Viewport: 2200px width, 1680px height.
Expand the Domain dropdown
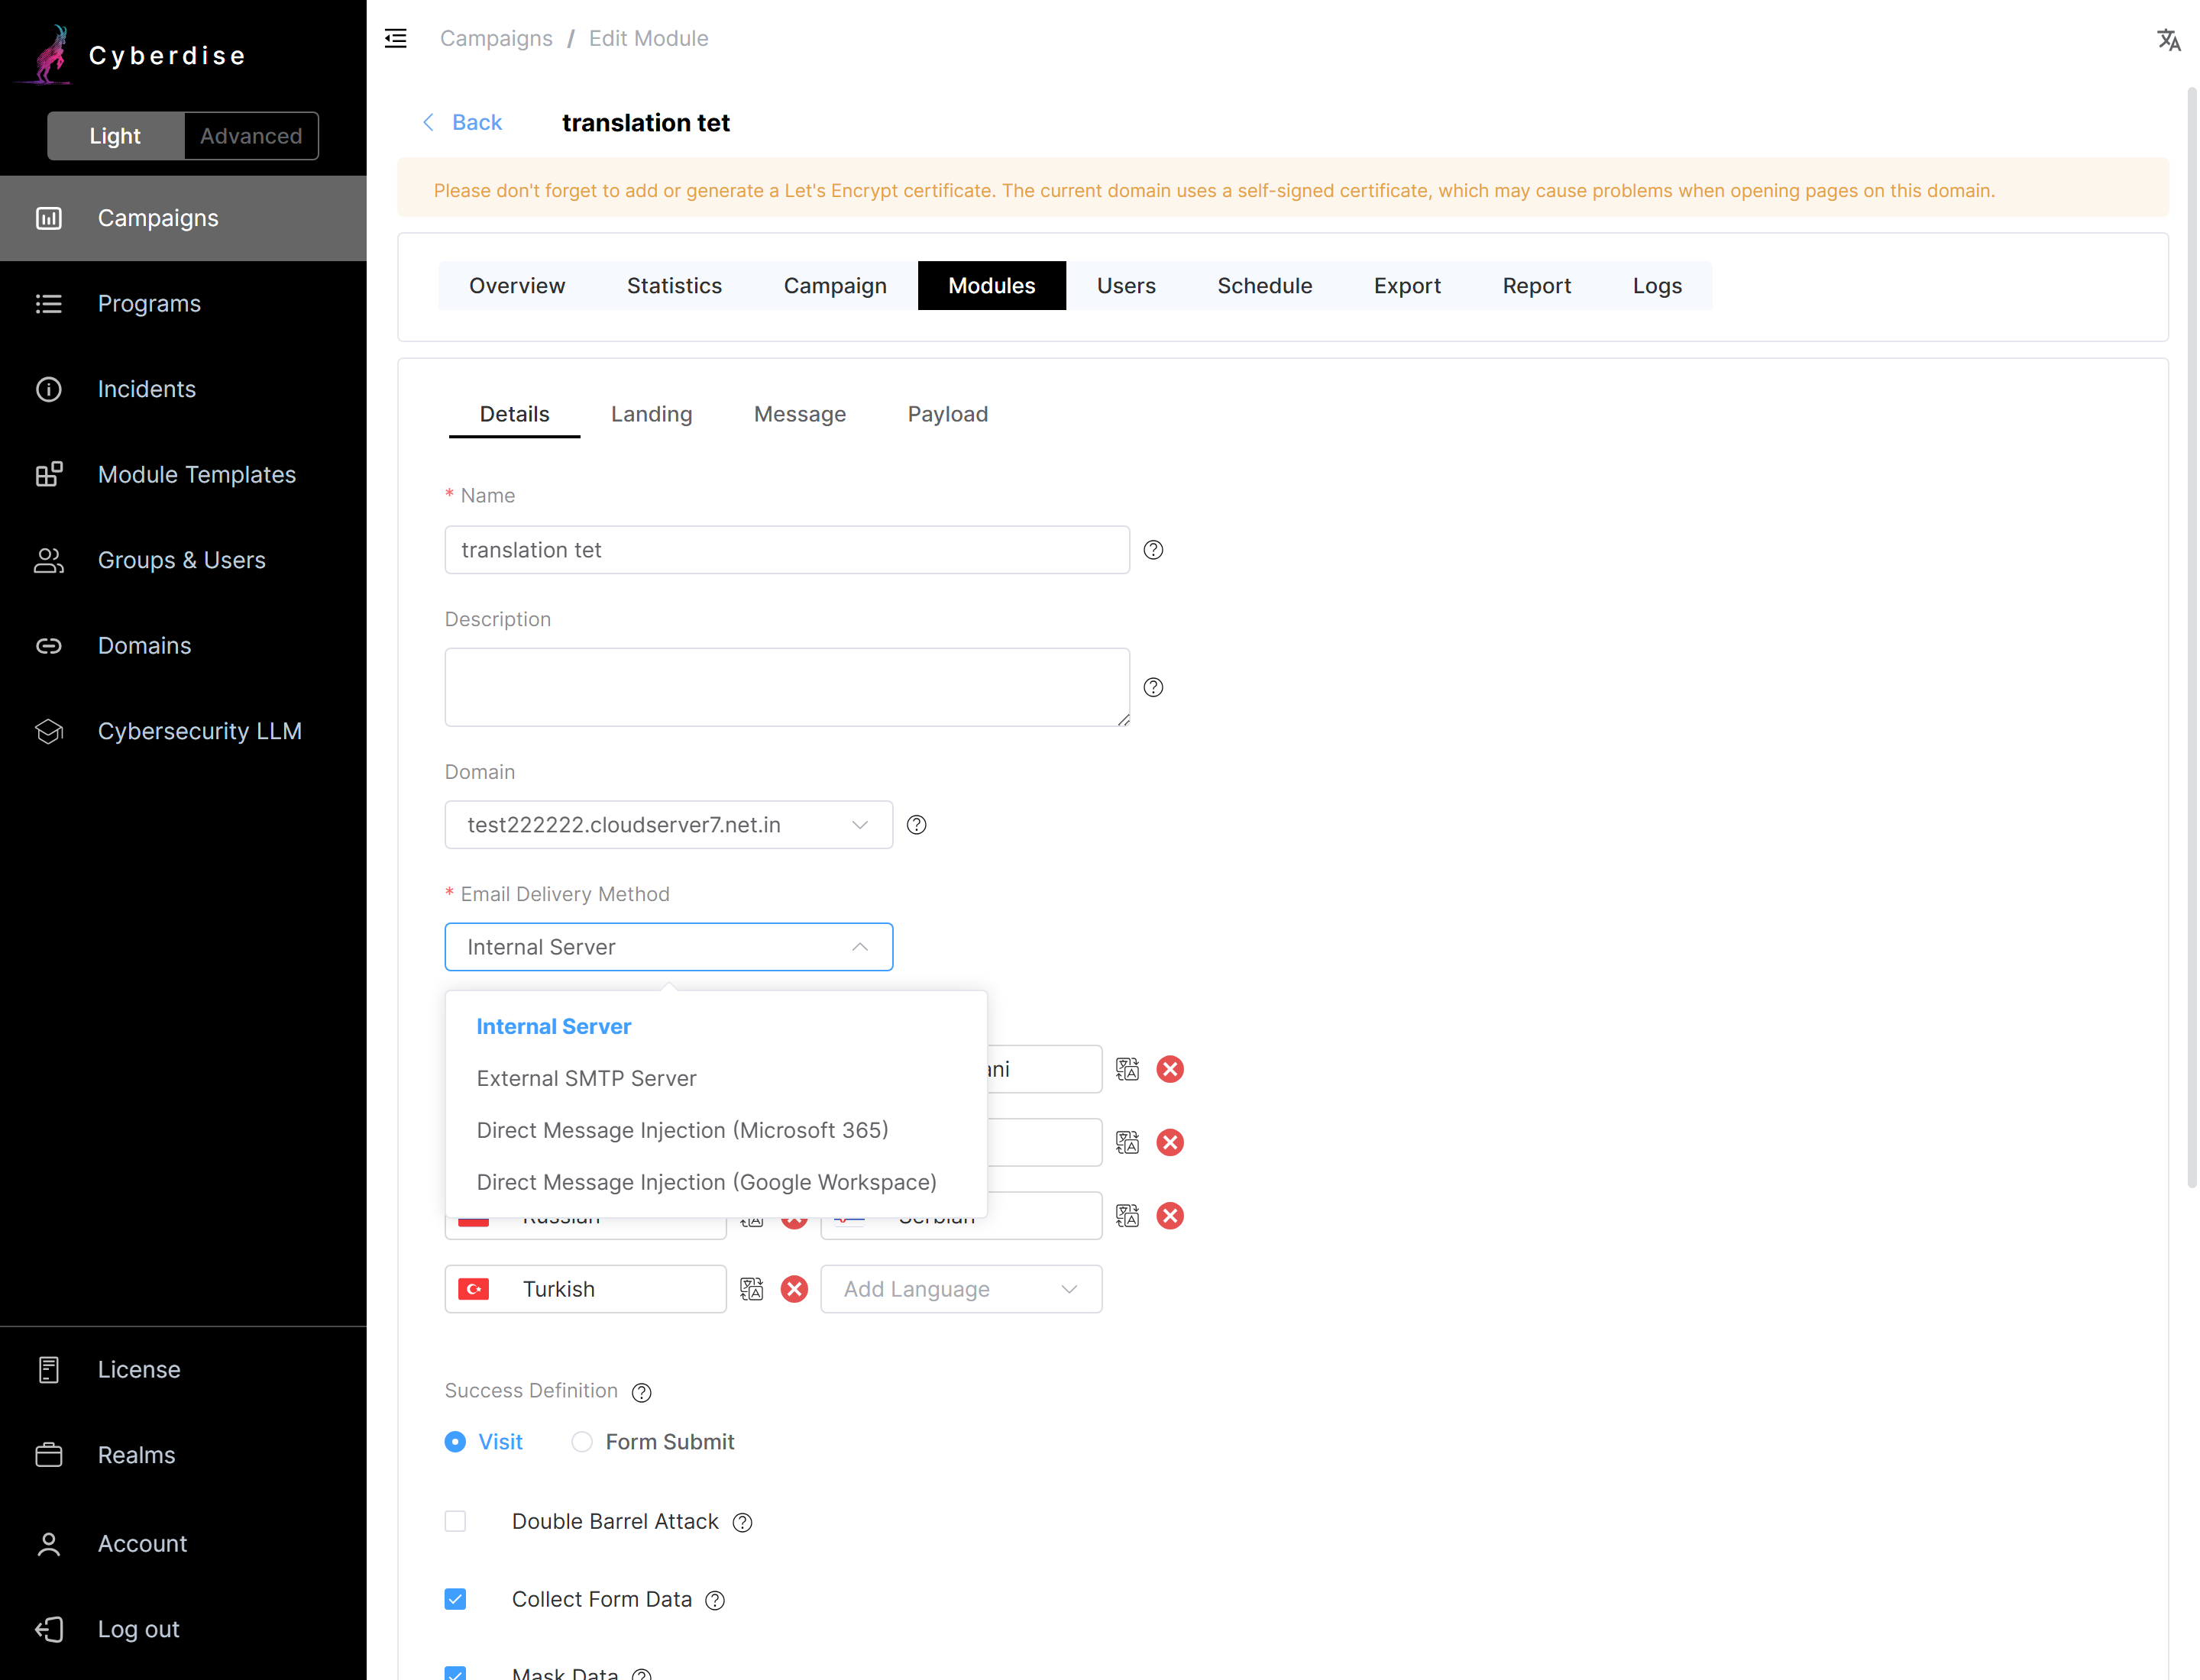(x=668, y=825)
